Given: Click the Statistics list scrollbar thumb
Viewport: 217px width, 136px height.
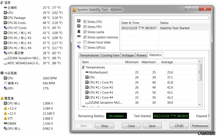Looking at the screenshot, I should coord(200,72).
